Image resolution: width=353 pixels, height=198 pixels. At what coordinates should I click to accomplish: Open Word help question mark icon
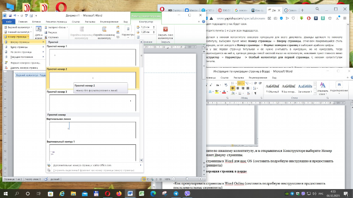pyautogui.click(x=203, y=22)
